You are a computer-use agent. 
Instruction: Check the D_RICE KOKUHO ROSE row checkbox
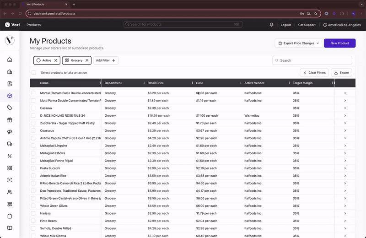point(33,116)
